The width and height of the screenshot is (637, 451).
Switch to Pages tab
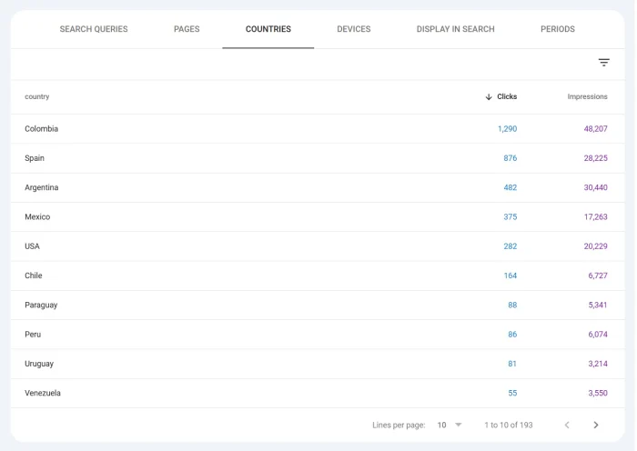[x=187, y=29]
